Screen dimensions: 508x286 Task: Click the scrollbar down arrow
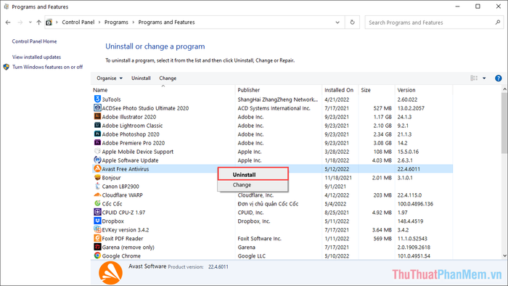click(504, 256)
